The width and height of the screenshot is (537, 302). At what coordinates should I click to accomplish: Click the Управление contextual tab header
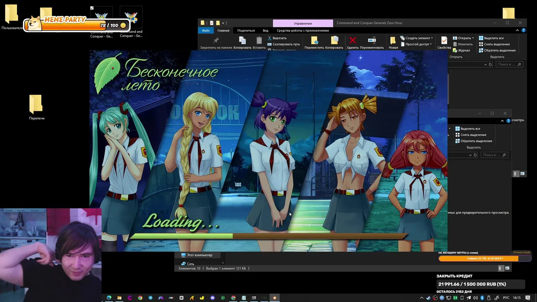[303, 23]
